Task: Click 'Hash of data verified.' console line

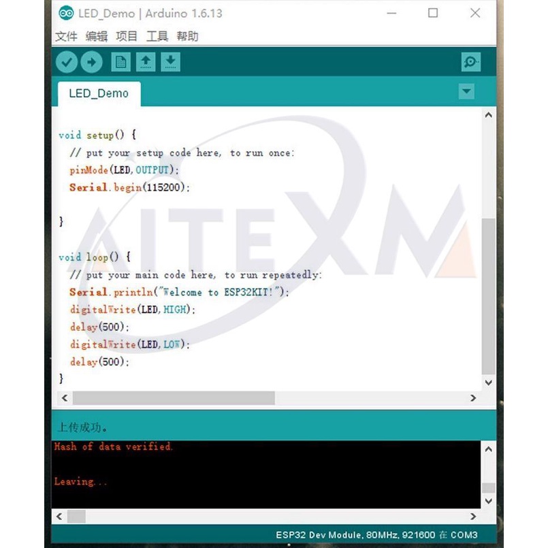Action: pyautogui.click(x=113, y=447)
